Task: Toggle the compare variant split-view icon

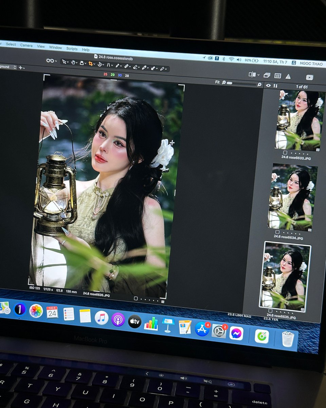Action: (x=252, y=74)
